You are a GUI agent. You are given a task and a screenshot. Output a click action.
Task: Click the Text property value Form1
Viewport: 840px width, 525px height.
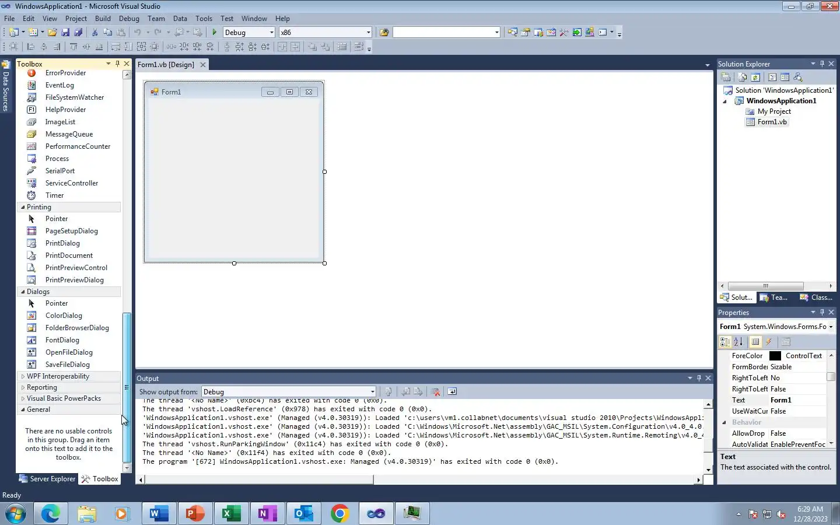click(780, 400)
